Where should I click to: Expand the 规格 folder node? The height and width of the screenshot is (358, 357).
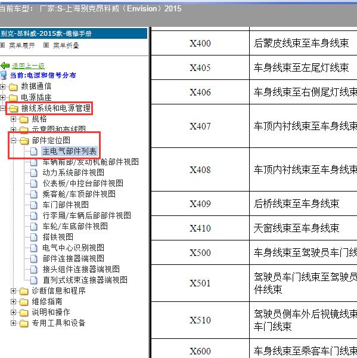coord(13,119)
